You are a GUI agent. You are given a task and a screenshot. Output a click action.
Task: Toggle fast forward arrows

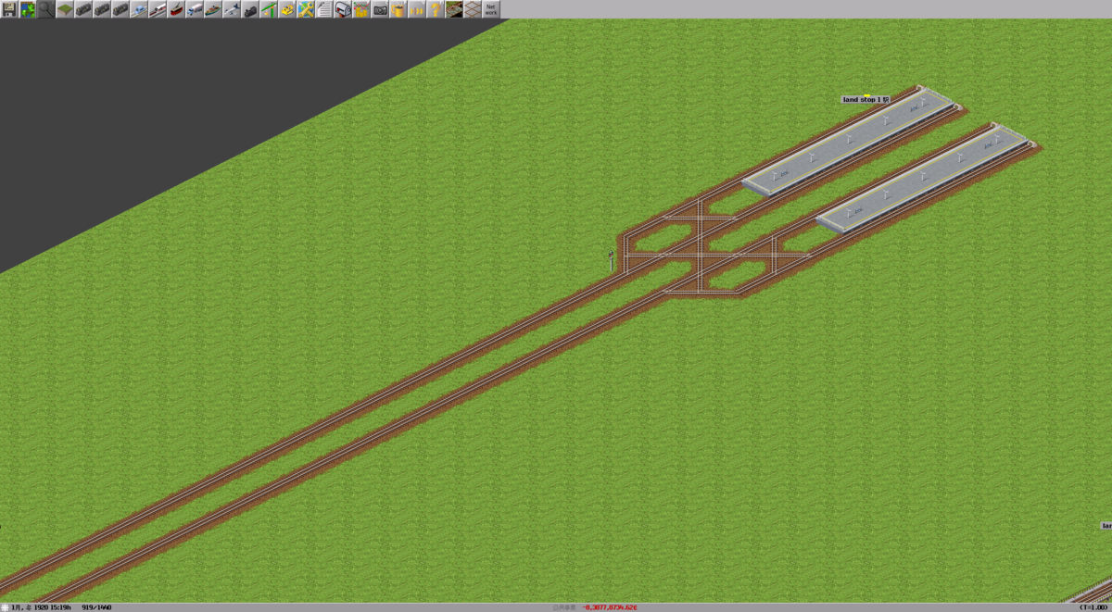click(417, 9)
